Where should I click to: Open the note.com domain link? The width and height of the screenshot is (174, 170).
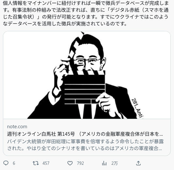tap(17, 127)
